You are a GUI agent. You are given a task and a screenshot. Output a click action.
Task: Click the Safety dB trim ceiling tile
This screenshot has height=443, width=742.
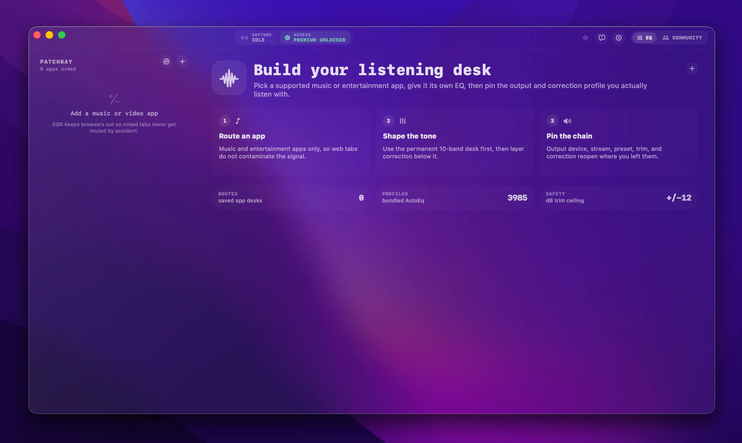click(x=619, y=198)
